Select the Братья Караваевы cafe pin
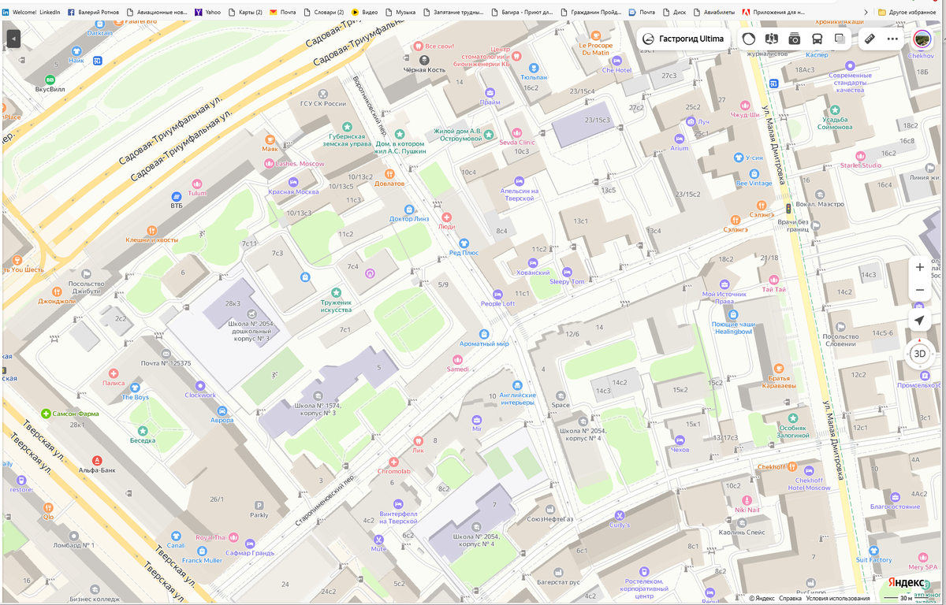Viewport: 946px width, 605px height. coord(778,368)
